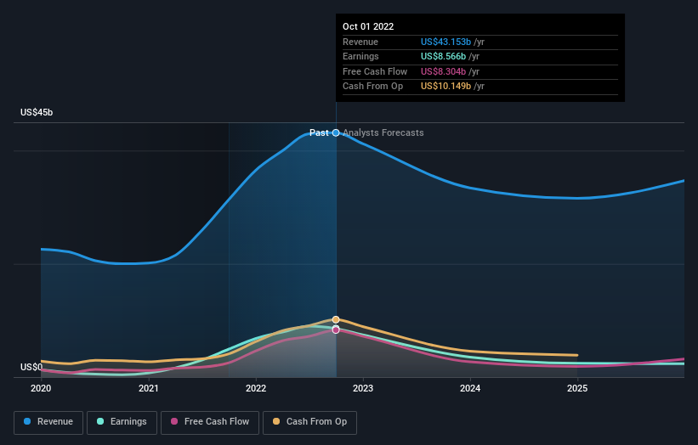Click the Revenue value US$43.153b in tooltip
Viewport: 698px width, 445px height.
[x=445, y=42]
